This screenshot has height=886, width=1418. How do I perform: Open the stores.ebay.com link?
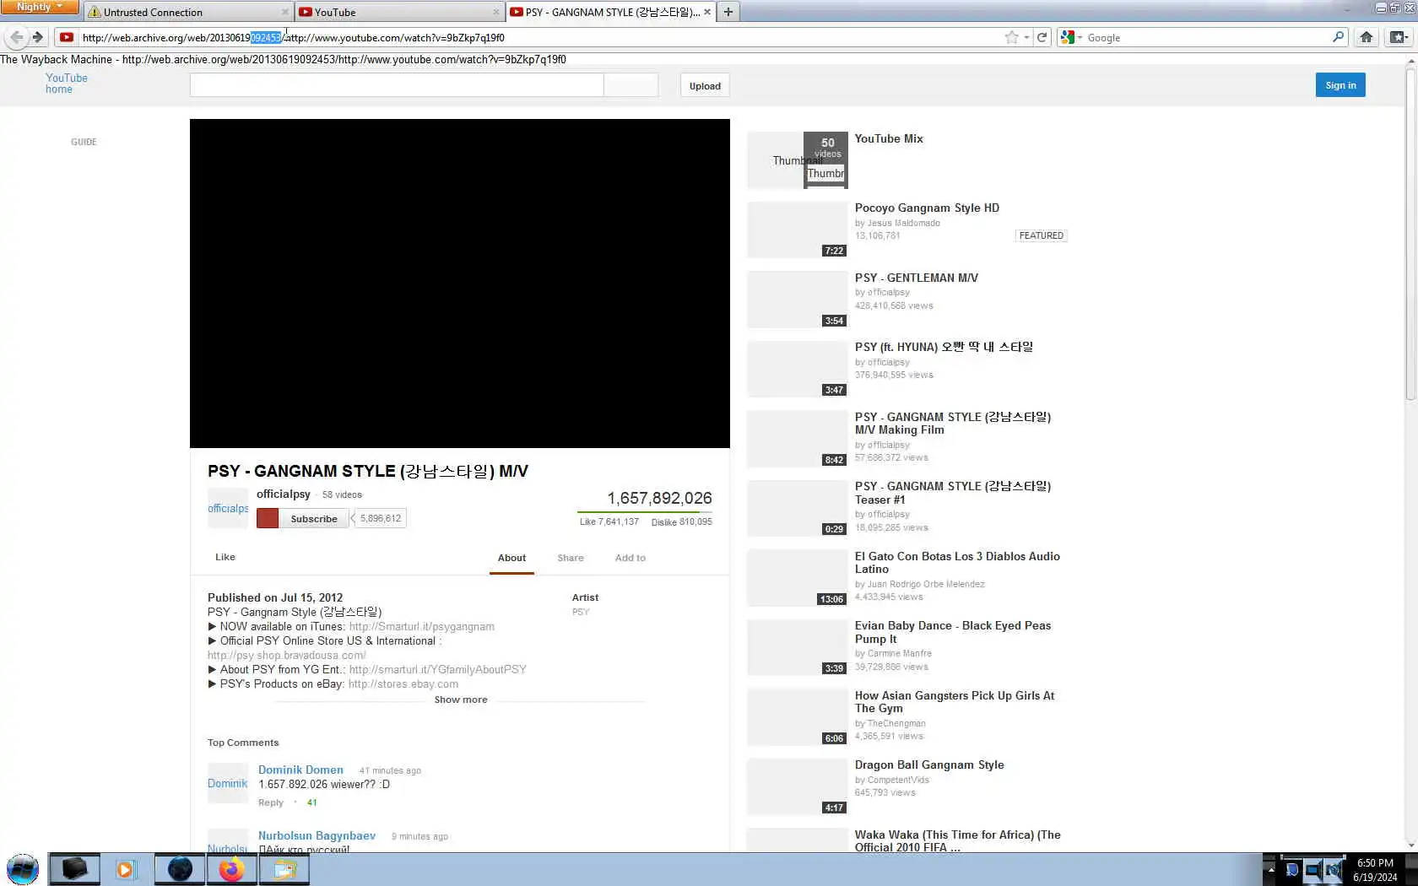pyautogui.click(x=403, y=684)
